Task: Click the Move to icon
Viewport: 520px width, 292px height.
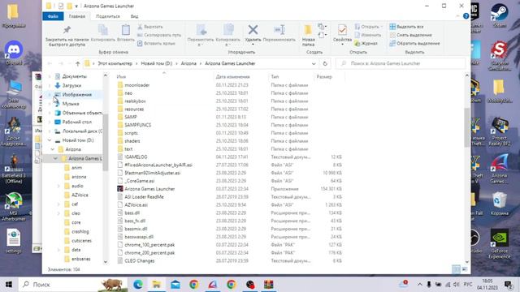Action: [x=201, y=35]
